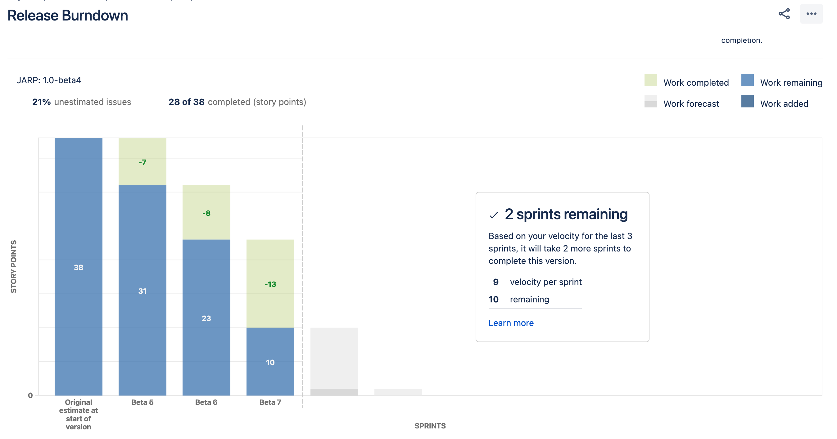The image size is (837, 439).
Task: Click the 28 of 38 completed text
Action: tap(237, 102)
